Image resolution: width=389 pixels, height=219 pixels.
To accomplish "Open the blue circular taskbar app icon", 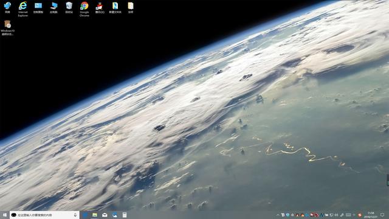I will pos(115,215).
